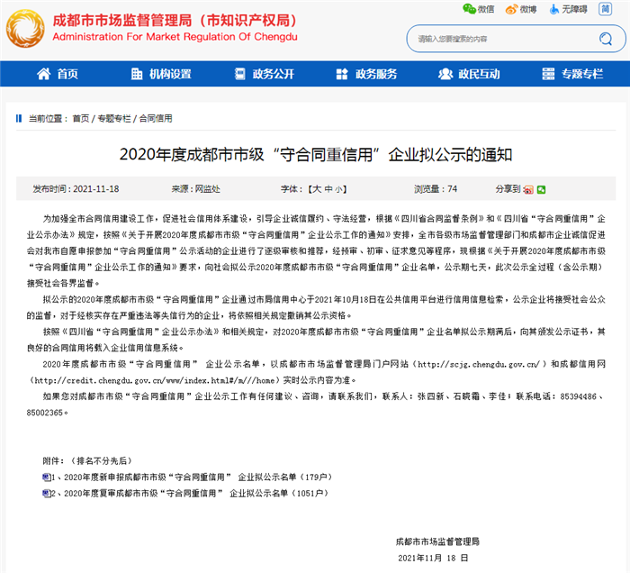The height and width of the screenshot is (573, 630).
Task: Click the search magnifier icon
Action: 605,39
